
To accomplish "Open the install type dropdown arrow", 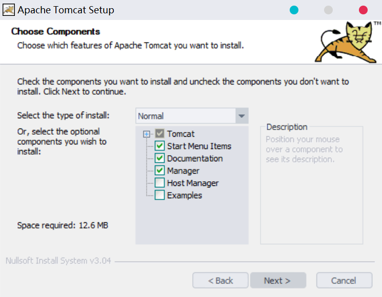I will click(x=242, y=116).
